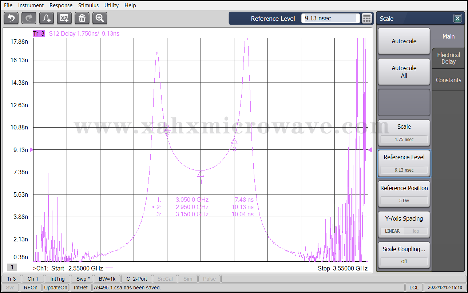The width and height of the screenshot is (468, 293).
Task: Select the Scale 1.75 nsec softkey
Action: tap(404, 133)
